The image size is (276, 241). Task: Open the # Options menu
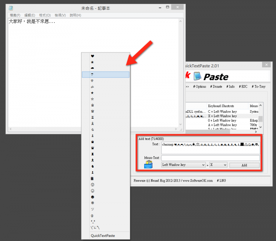coord(200,87)
